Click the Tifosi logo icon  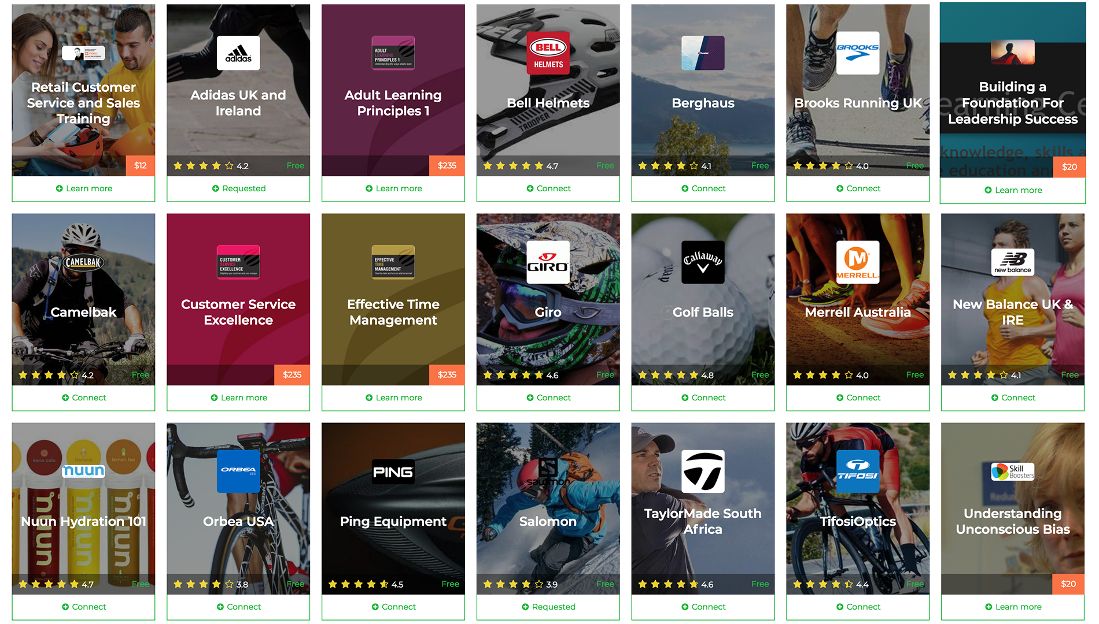click(x=858, y=471)
